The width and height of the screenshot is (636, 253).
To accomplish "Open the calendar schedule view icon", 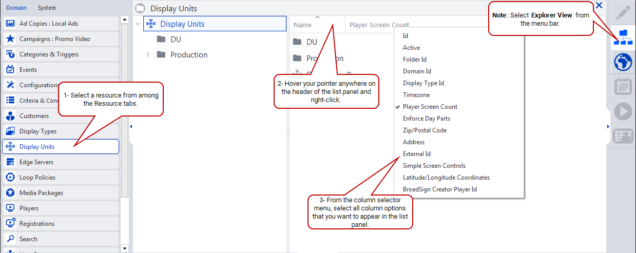I will point(623,87).
